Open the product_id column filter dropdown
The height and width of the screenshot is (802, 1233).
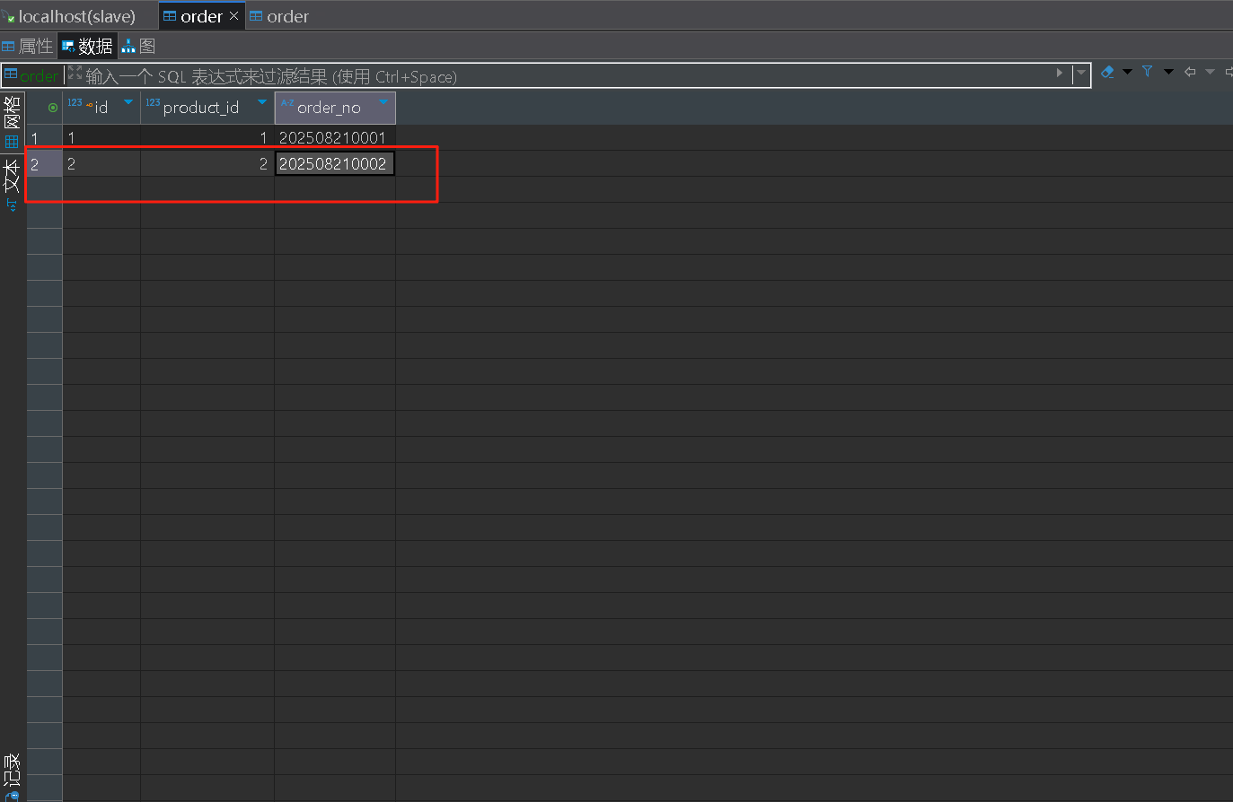coord(262,103)
